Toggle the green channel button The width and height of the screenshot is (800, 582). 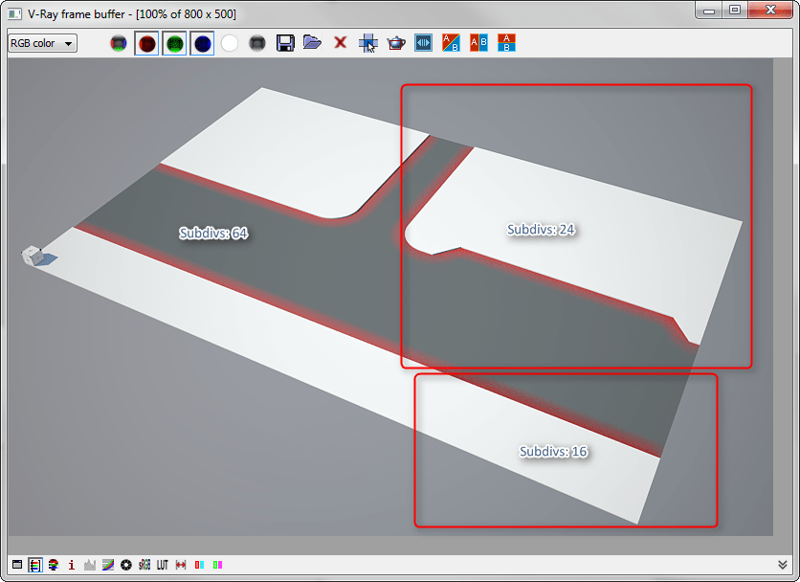tap(174, 43)
